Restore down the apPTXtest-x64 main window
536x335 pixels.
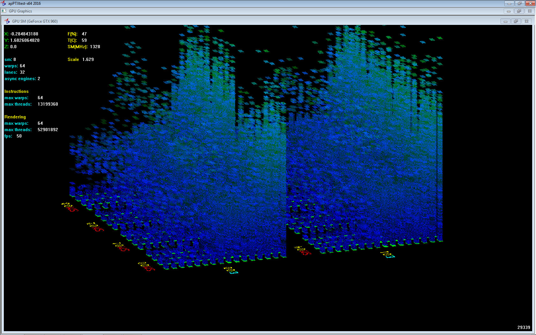(520, 4)
